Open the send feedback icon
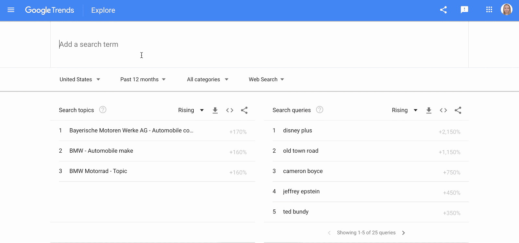 click(464, 10)
